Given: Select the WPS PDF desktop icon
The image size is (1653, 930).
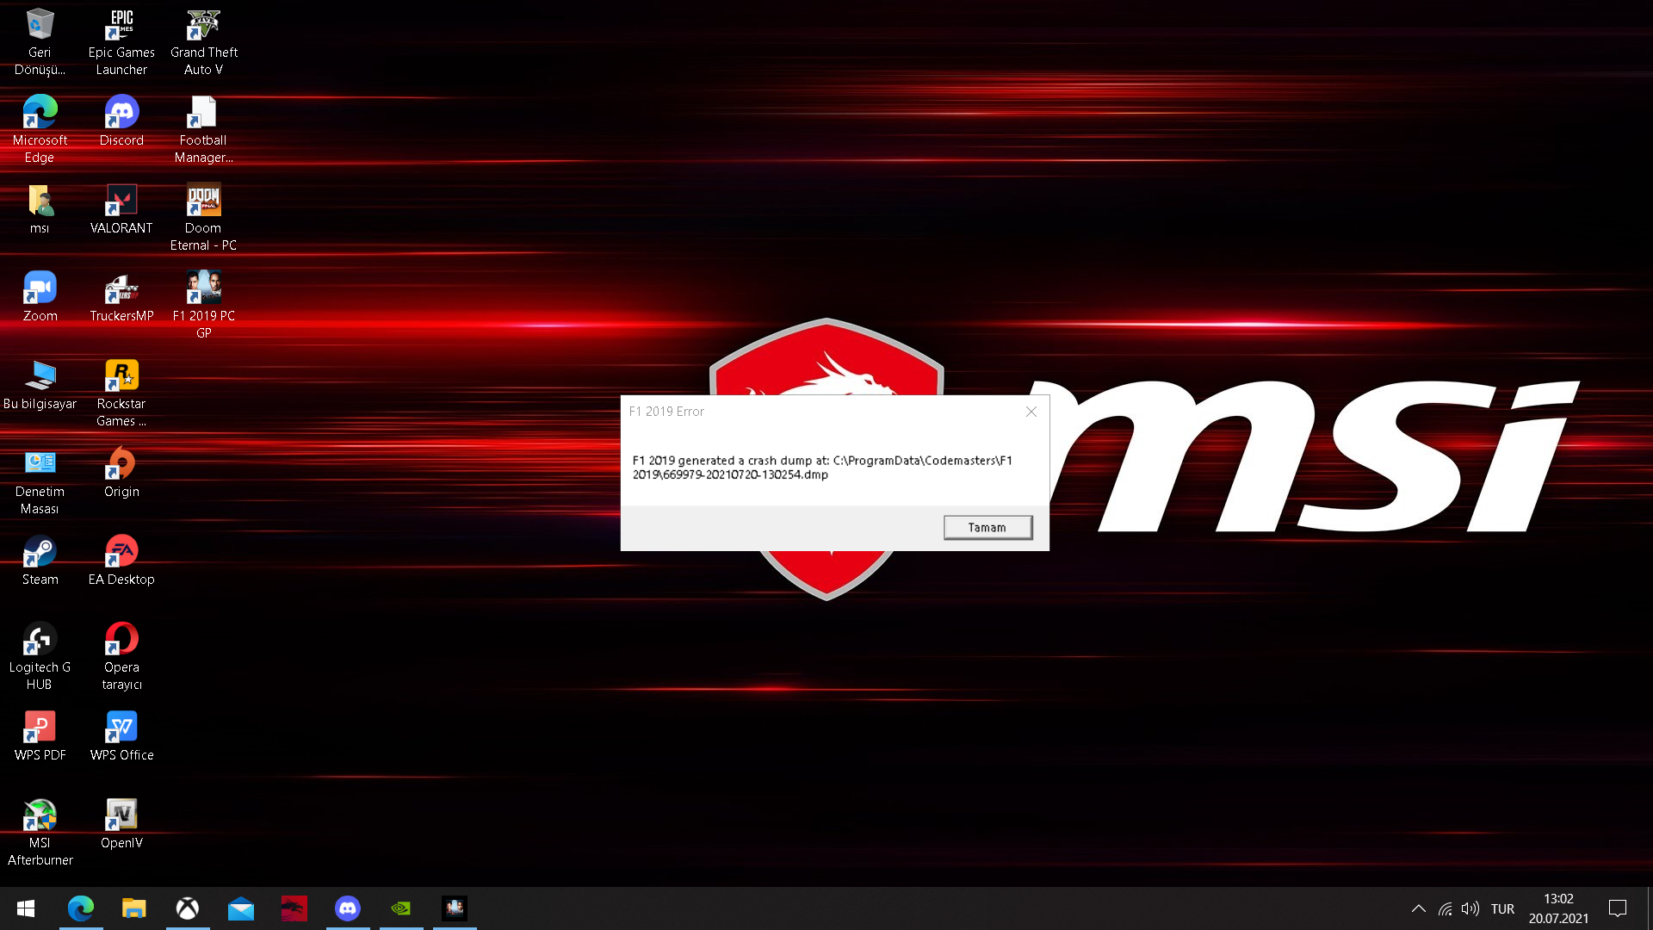Looking at the screenshot, I should coord(40,735).
